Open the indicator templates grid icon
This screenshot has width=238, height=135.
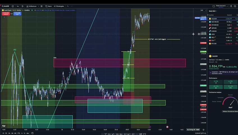pyautogui.click(x=42, y=6)
